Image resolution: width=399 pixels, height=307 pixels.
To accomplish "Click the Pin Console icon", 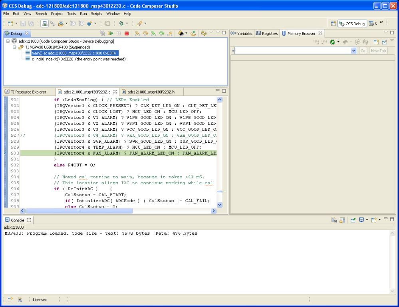I will point(353,220).
